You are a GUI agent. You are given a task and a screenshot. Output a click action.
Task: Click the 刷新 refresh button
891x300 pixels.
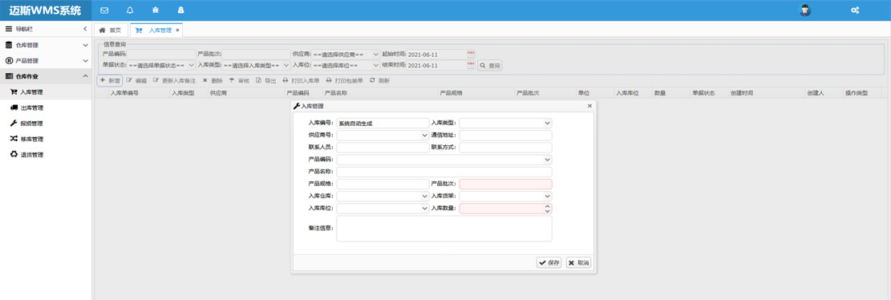[x=379, y=81]
